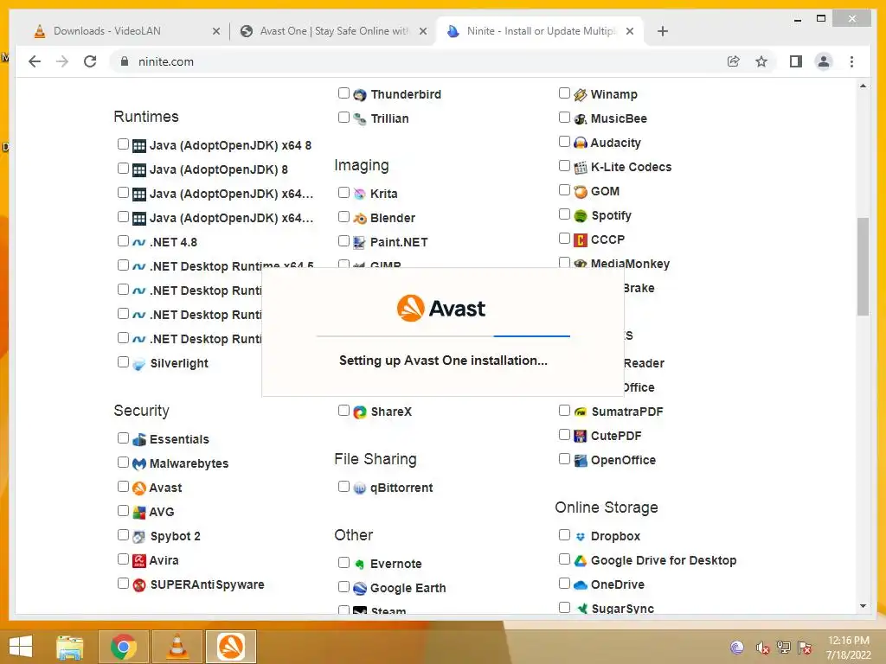
Task: Click the forward navigation arrow
Action: tap(62, 61)
